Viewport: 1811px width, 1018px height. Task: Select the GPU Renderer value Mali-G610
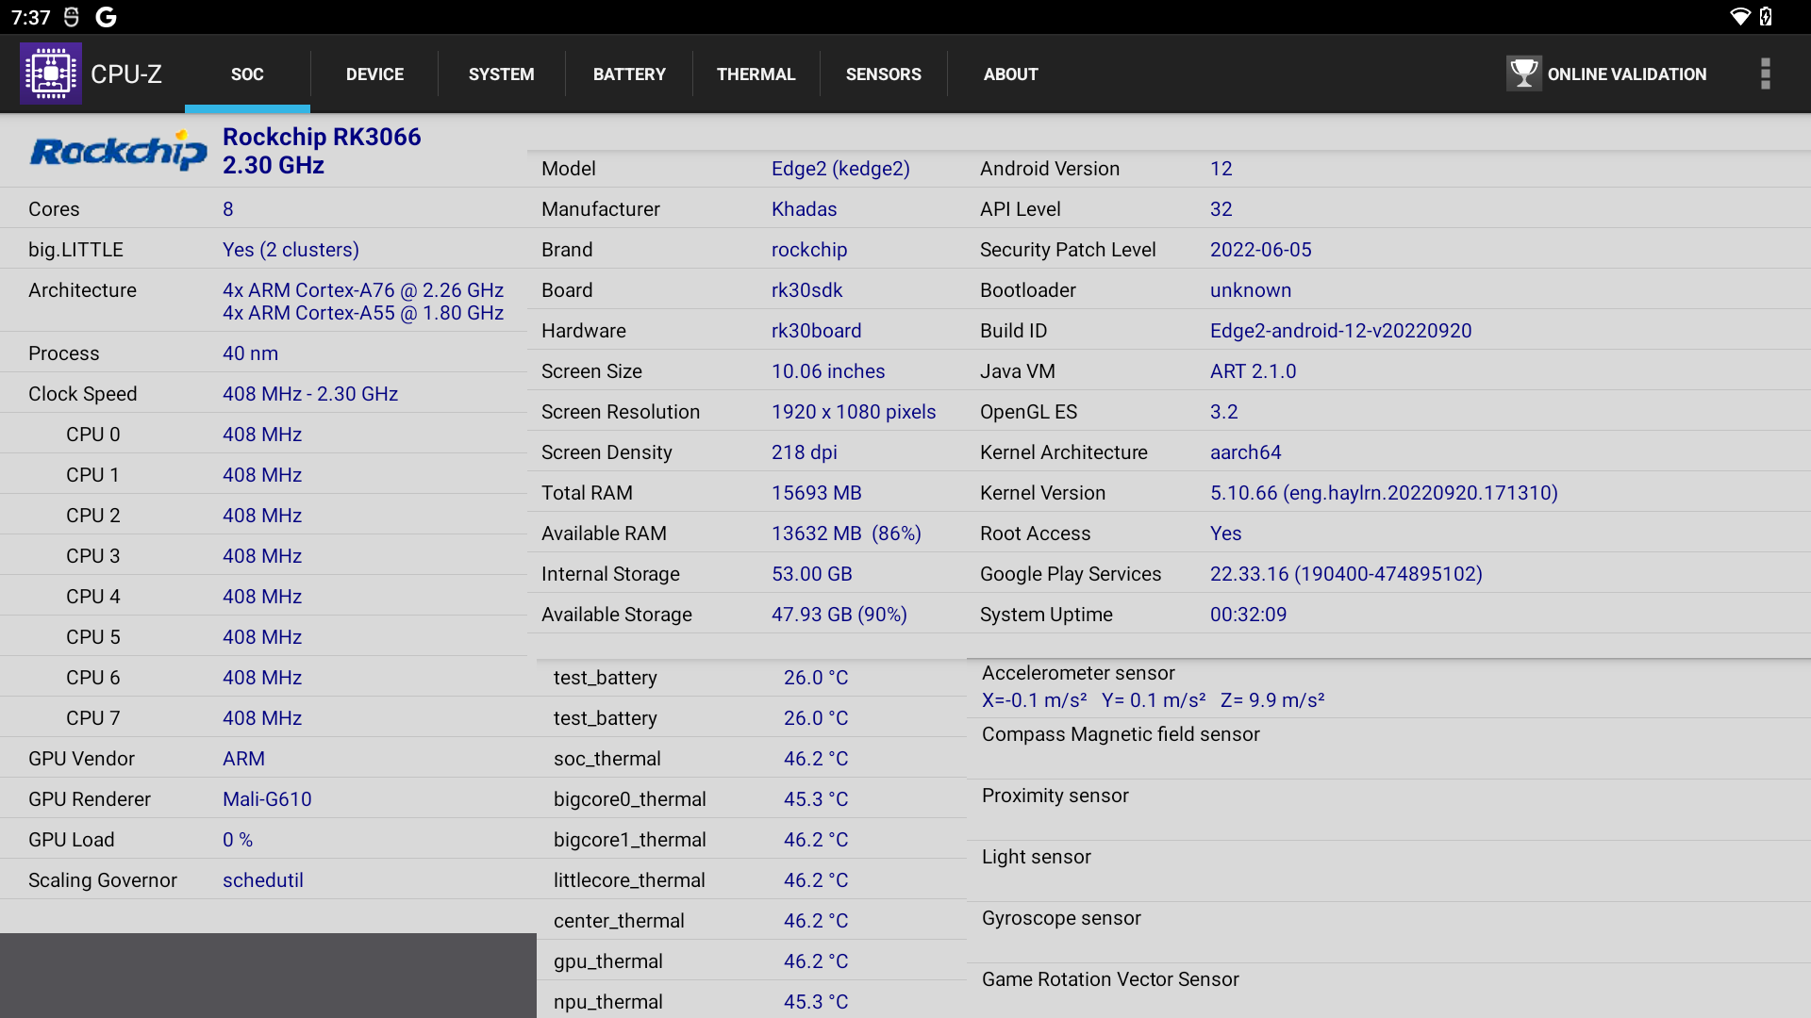pos(267,799)
